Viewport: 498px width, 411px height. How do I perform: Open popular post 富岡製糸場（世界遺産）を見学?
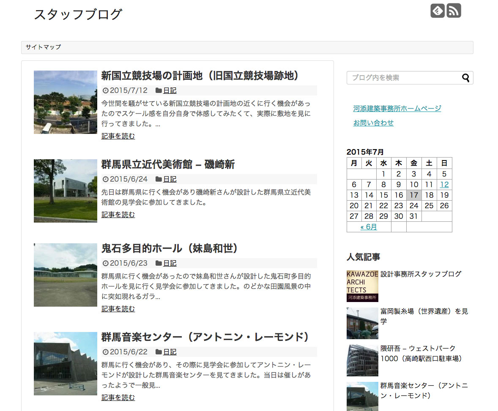[x=424, y=312]
